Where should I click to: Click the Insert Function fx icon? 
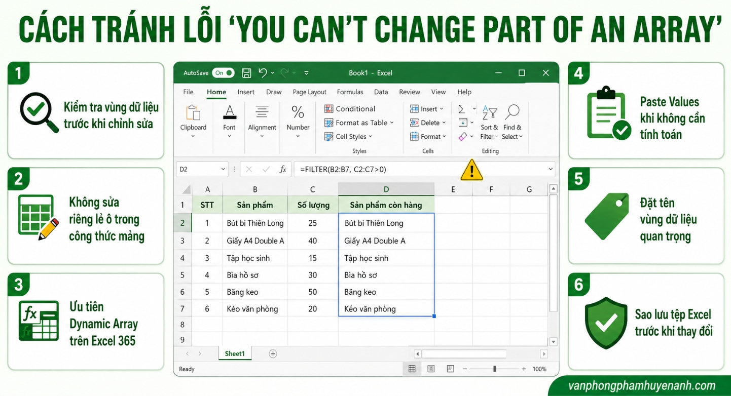click(283, 169)
